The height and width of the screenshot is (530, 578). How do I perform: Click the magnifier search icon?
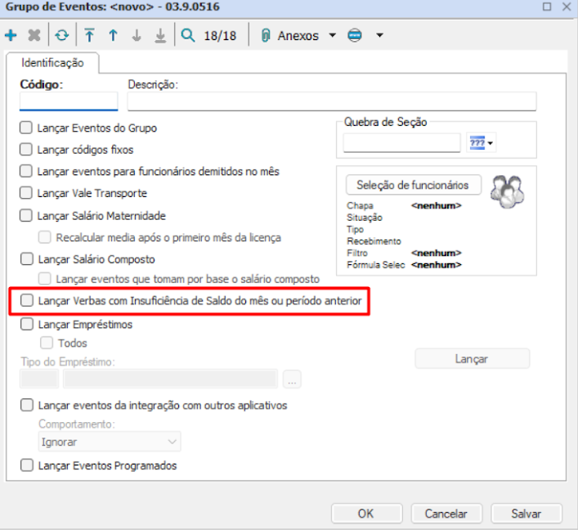point(188,36)
